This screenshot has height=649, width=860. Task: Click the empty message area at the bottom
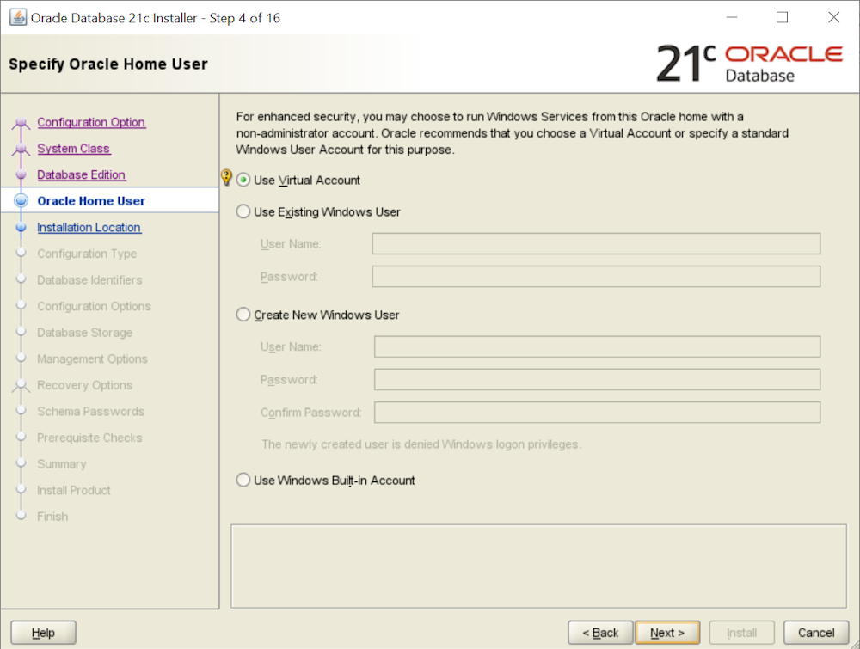click(x=539, y=565)
